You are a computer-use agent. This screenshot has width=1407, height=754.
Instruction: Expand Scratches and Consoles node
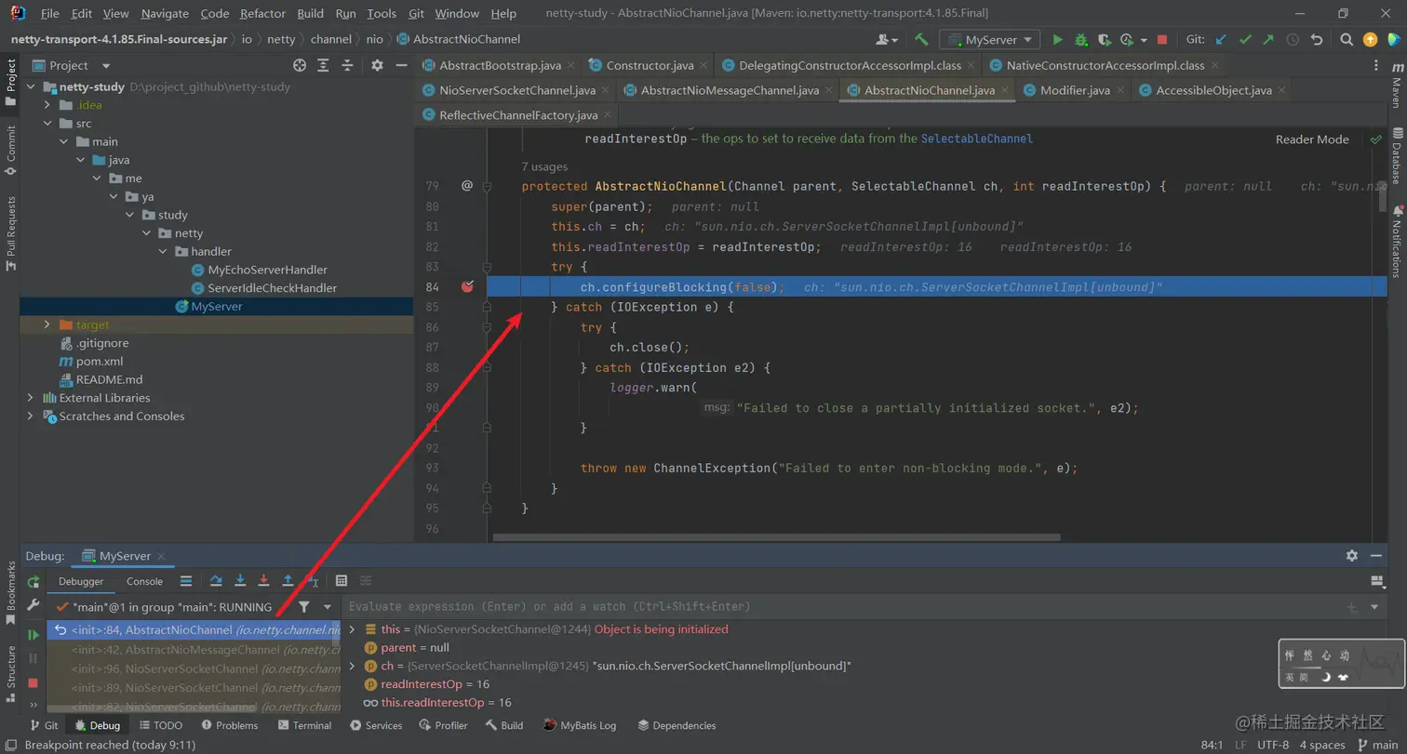point(31,417)
